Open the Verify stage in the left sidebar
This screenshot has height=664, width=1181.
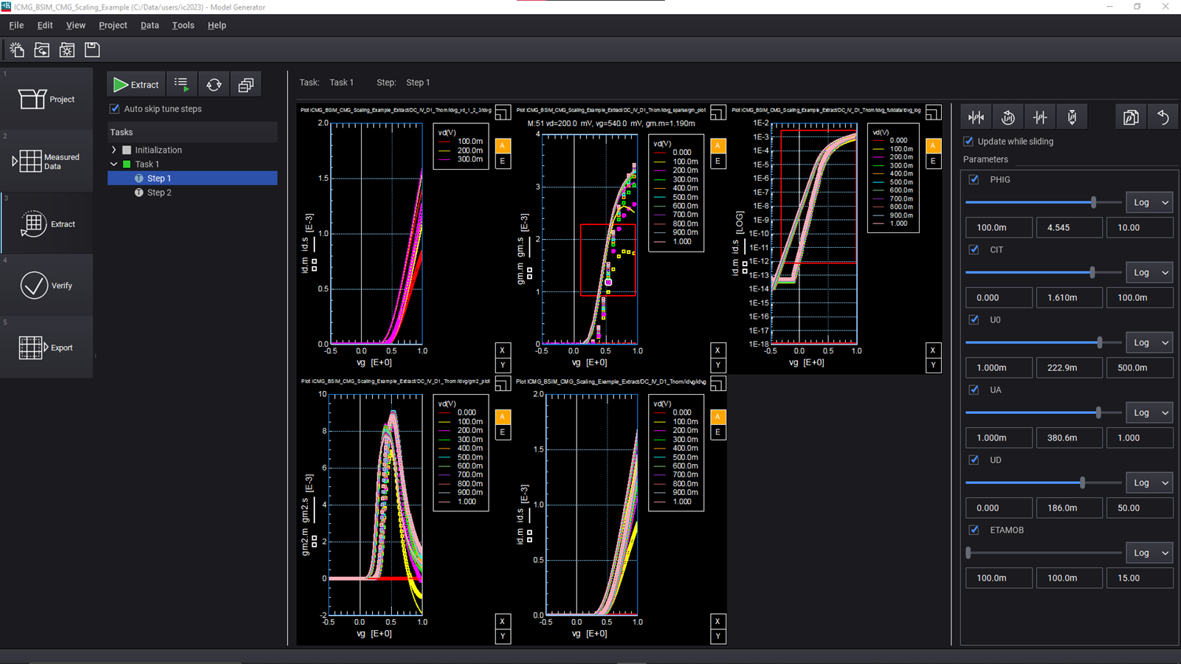pos(47,286)
